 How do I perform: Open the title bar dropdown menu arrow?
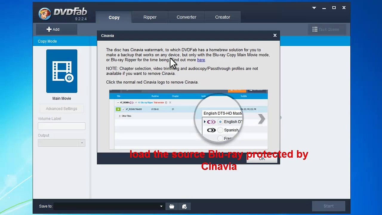pos(314,8)
